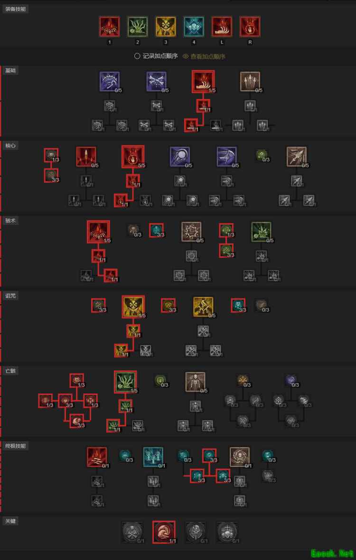356x560 pixels.
Task: Click the skeleton 0/5 skill in 亡骸 section
Action: pos(195,382)
